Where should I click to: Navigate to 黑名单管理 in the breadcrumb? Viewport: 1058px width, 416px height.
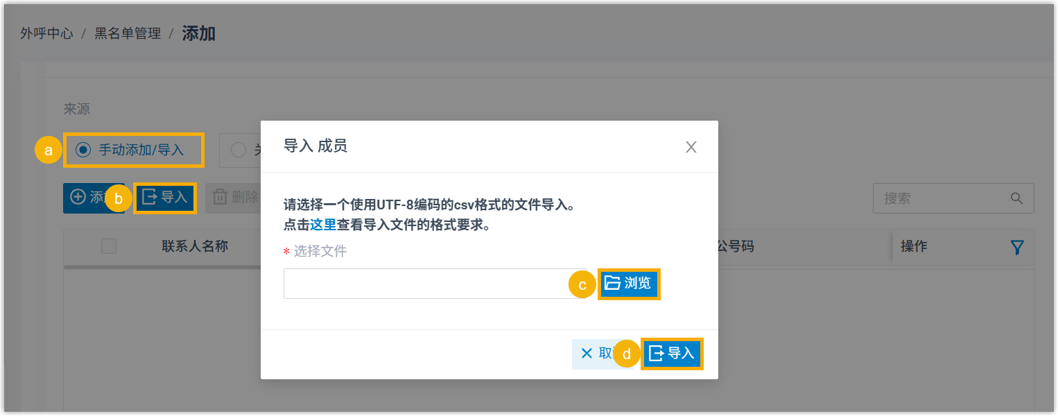(x=128, y=33)
